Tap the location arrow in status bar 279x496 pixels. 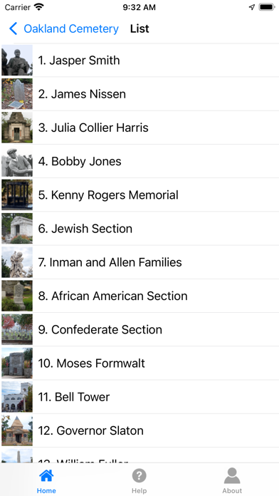[x=252, y=7]
